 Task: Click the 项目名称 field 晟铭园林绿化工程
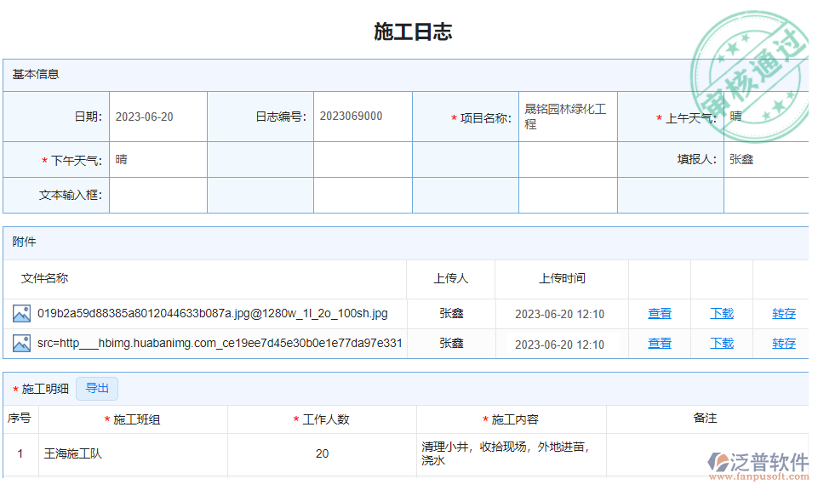(x=567, y=117)
